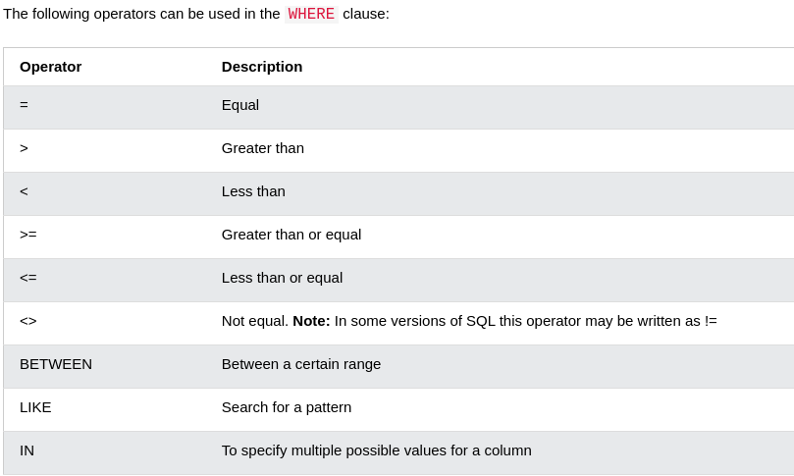Click the "Greater than or equal" description
Image resolution: width=794 pixels, height=476 pixels.
(x=291, y=235)
